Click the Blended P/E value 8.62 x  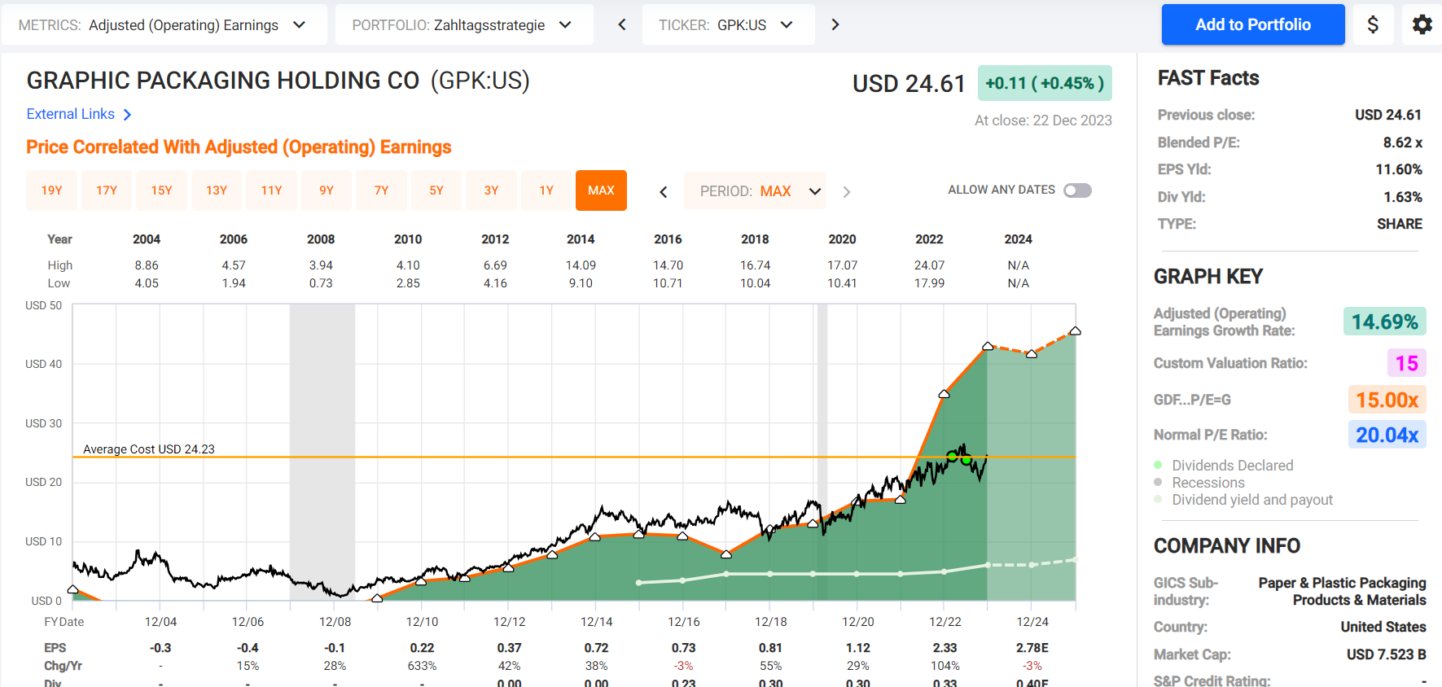click(x=1402, y=142)
